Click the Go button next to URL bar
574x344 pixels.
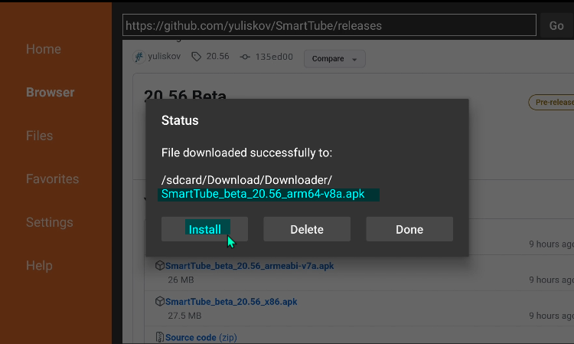point(556,25)
